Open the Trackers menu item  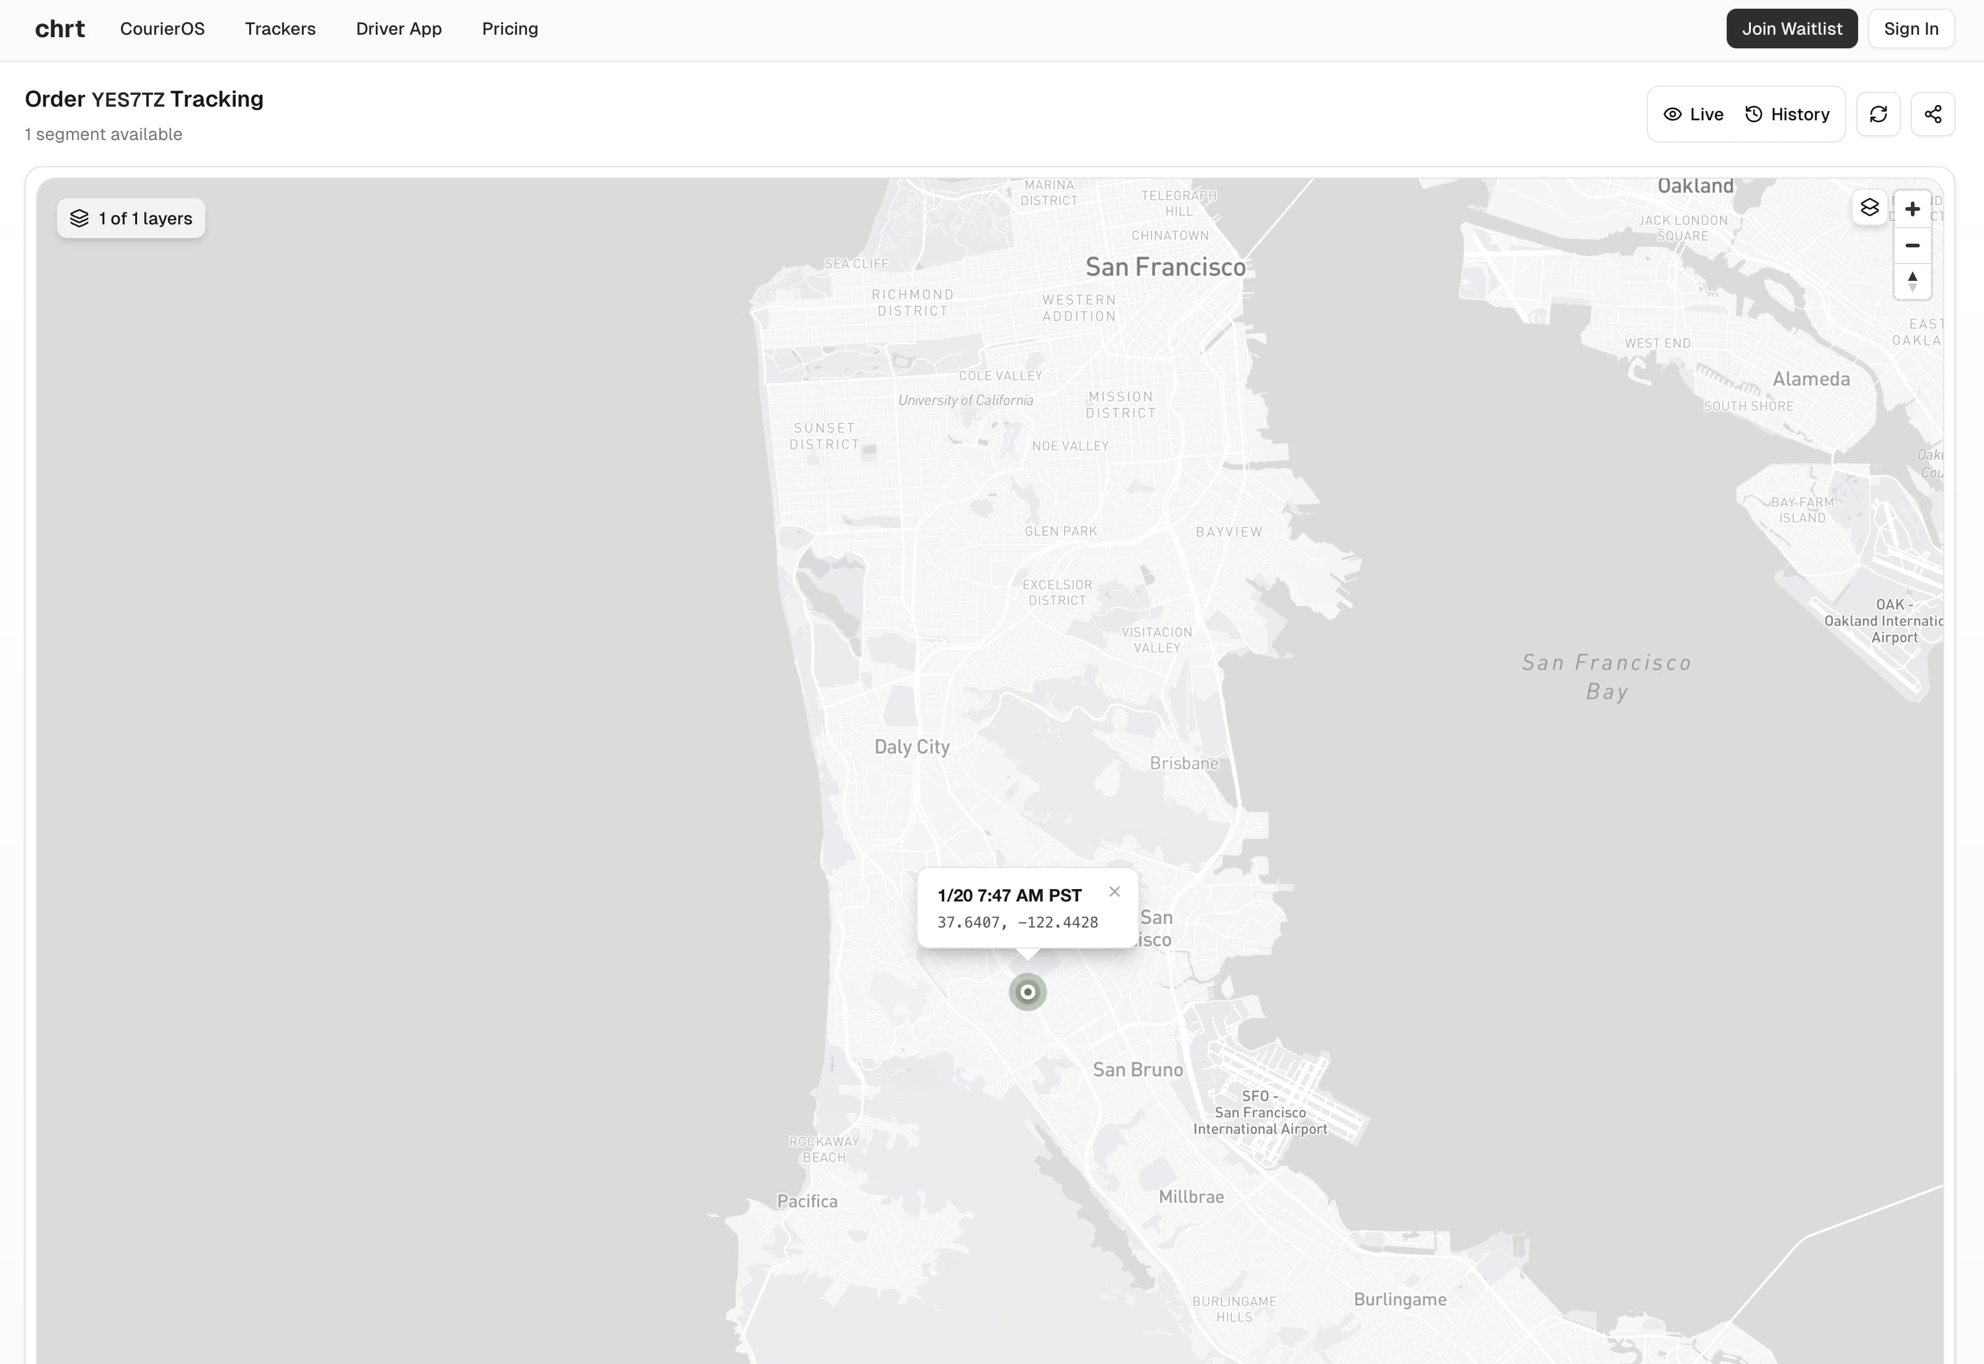(x=280, y=28)
